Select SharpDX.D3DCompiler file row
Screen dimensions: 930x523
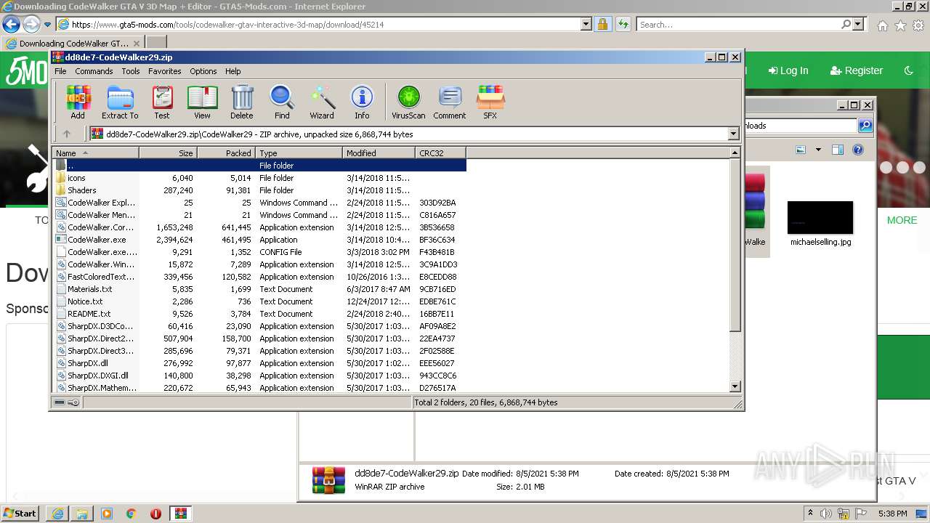tap(259, 326)
